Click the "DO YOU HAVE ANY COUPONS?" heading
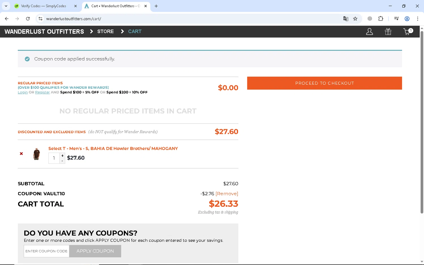Viewport: 424px width, 265px height. coord(81,233)
